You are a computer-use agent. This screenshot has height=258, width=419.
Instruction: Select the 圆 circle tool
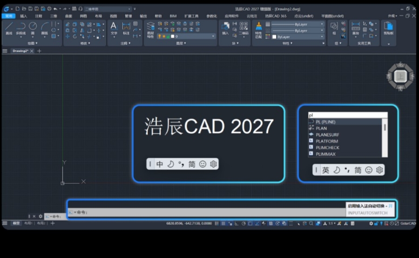coord(33,28)
